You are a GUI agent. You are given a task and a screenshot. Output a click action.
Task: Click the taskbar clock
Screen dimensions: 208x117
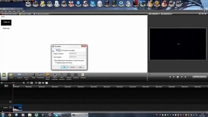(202, 115)
